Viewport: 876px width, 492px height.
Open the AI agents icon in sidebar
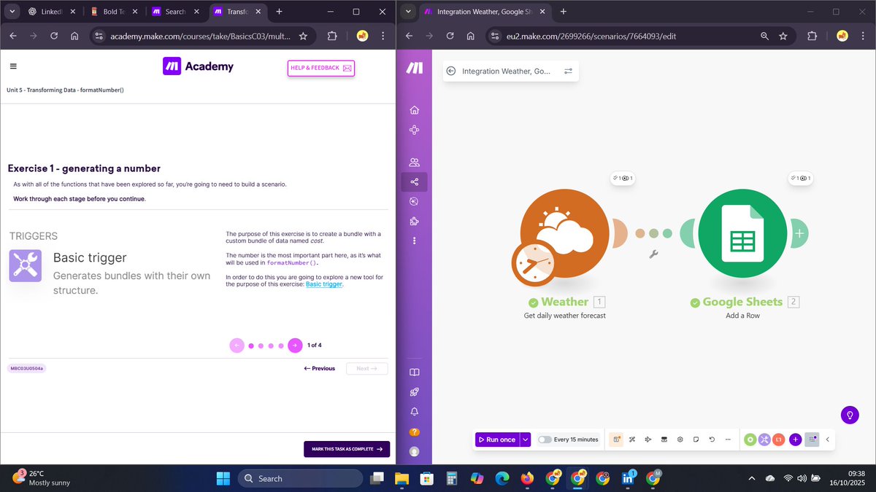click(415, 201)
